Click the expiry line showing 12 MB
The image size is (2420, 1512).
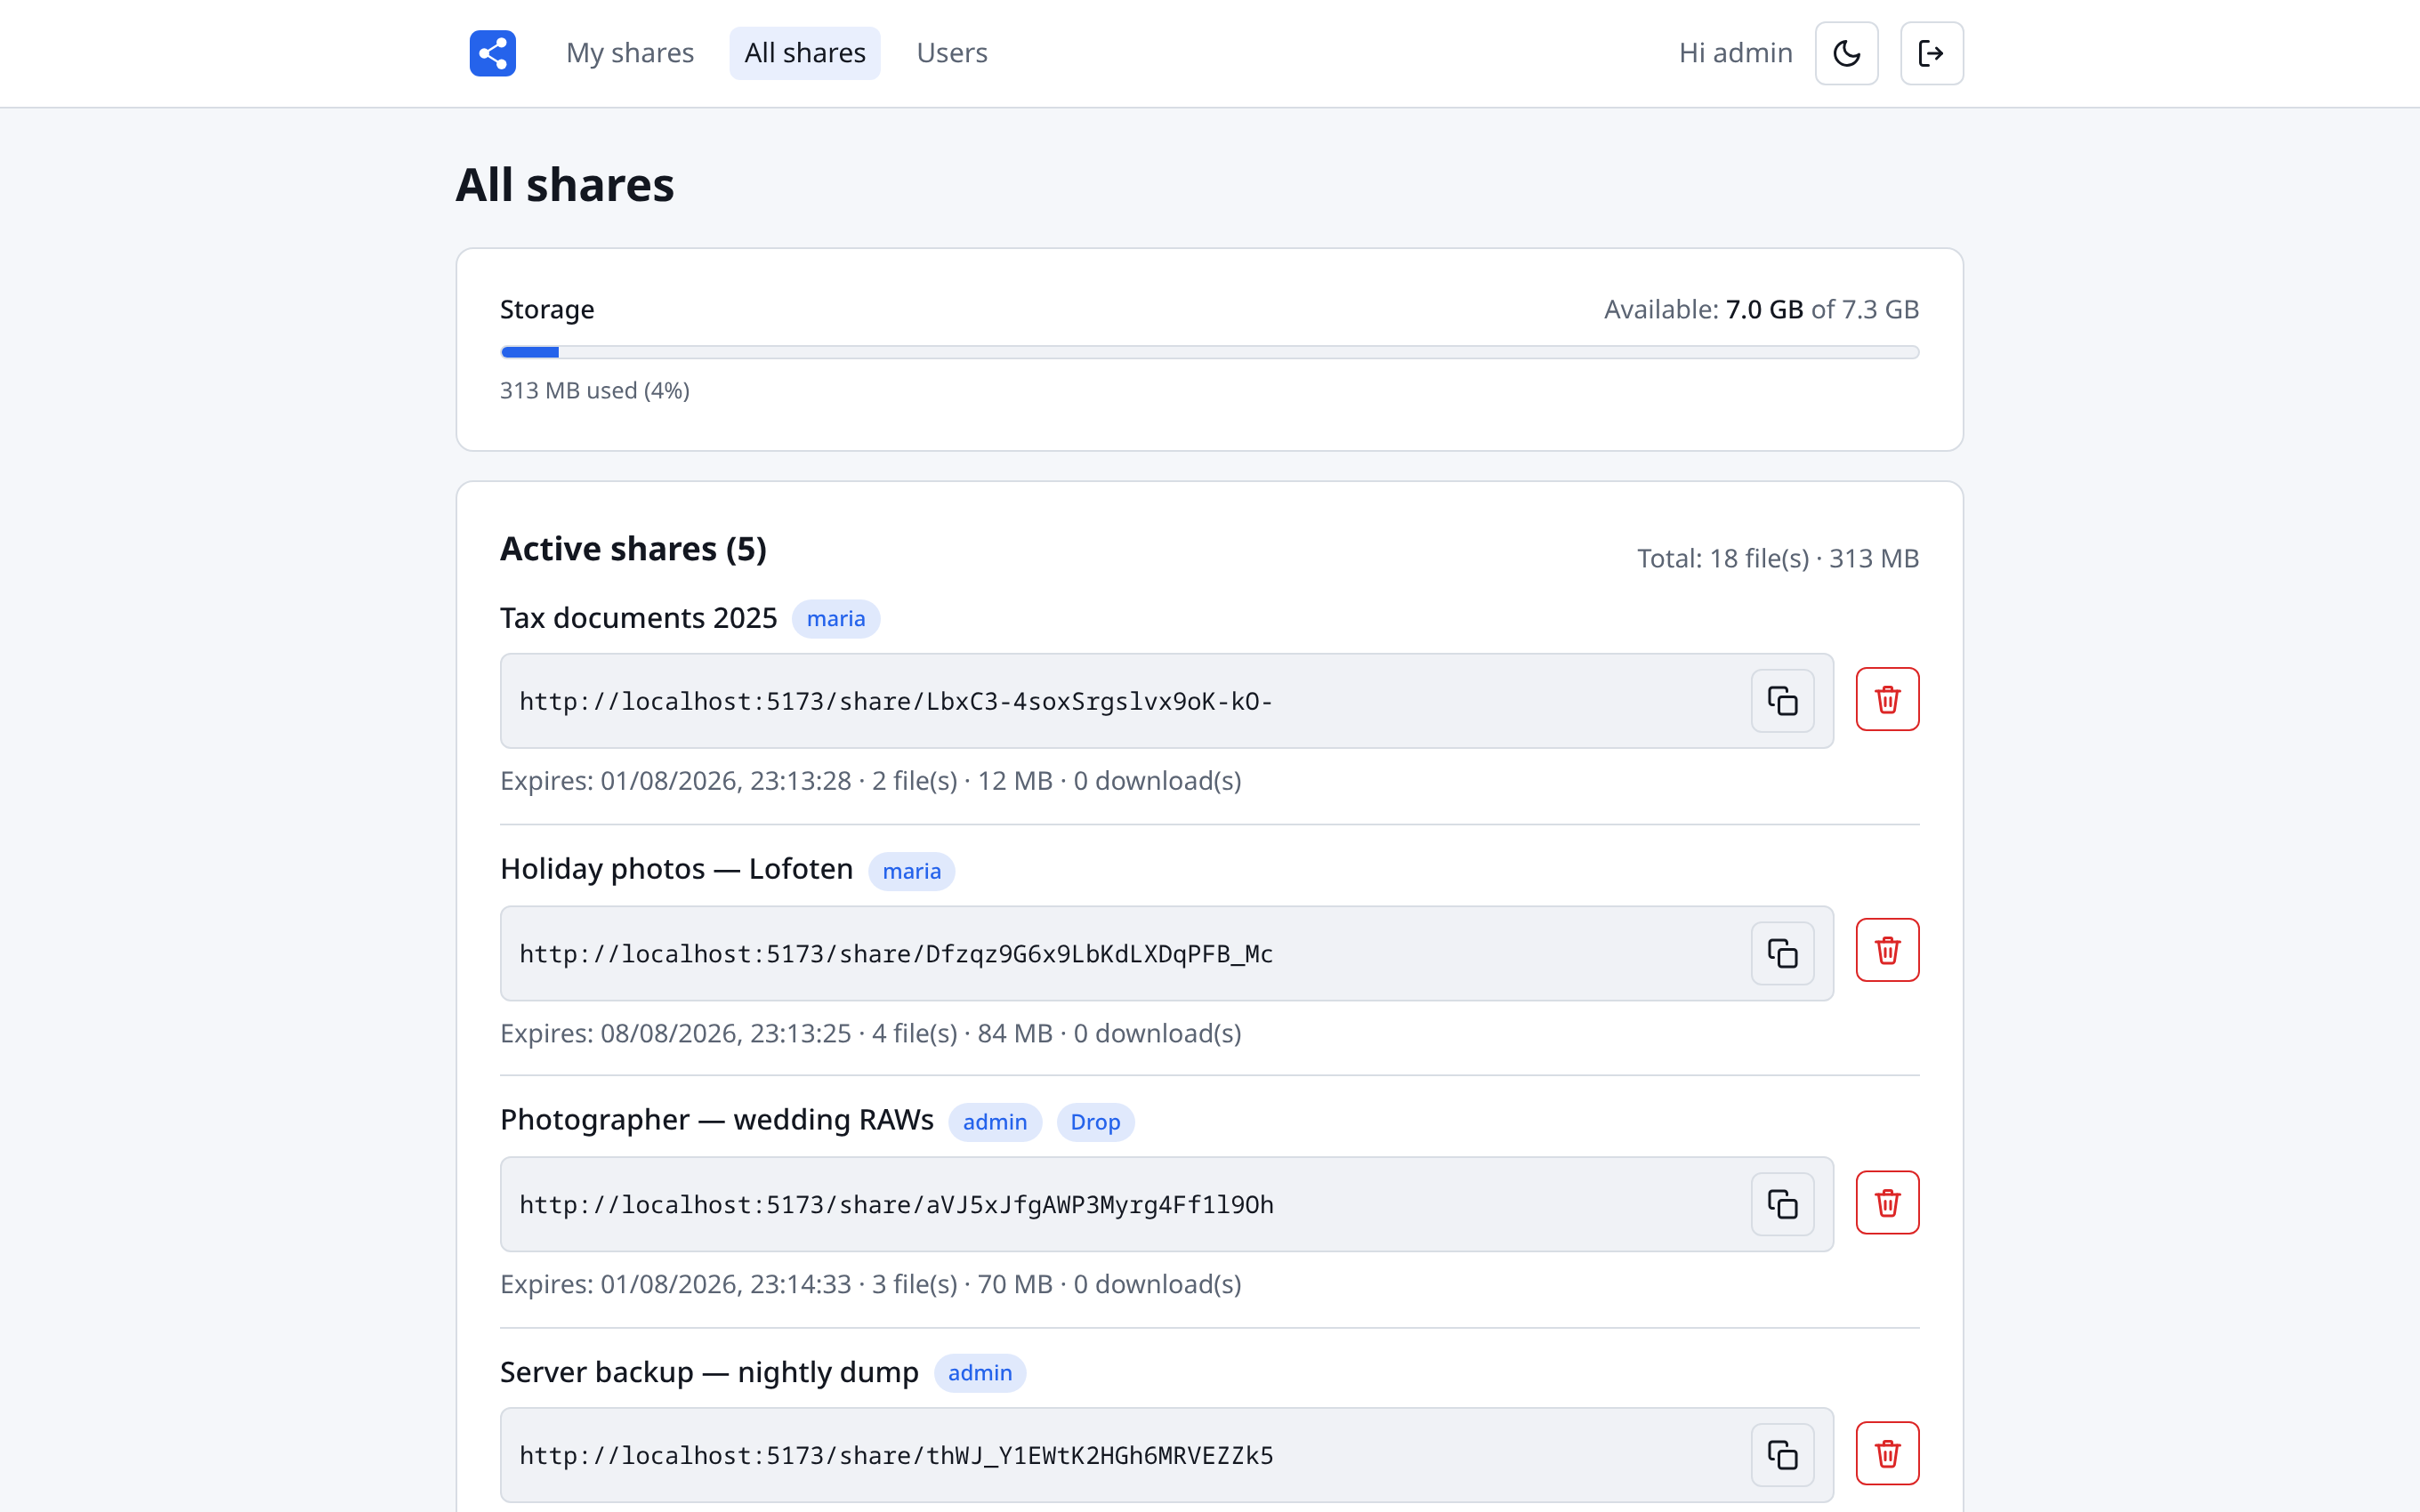pyautogui.click(x=870, y=781)
